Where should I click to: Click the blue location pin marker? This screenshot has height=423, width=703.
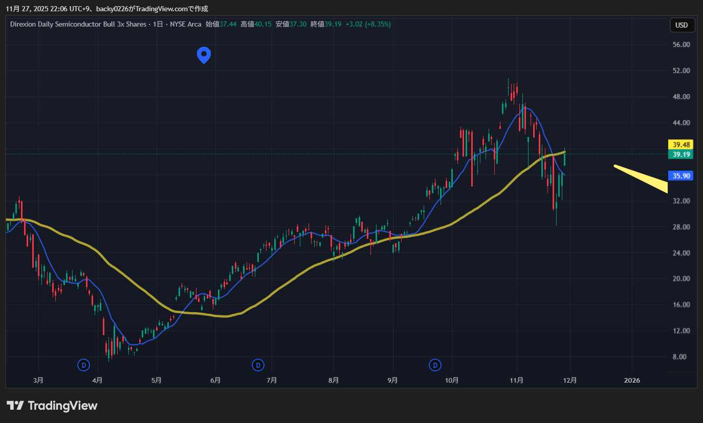(204, 54)
